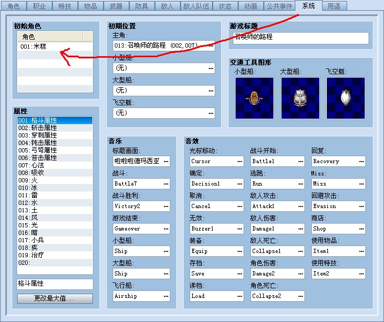Select attribute 001:格斗属性
This screenshot has width=384, height=322.
(55, 120)
